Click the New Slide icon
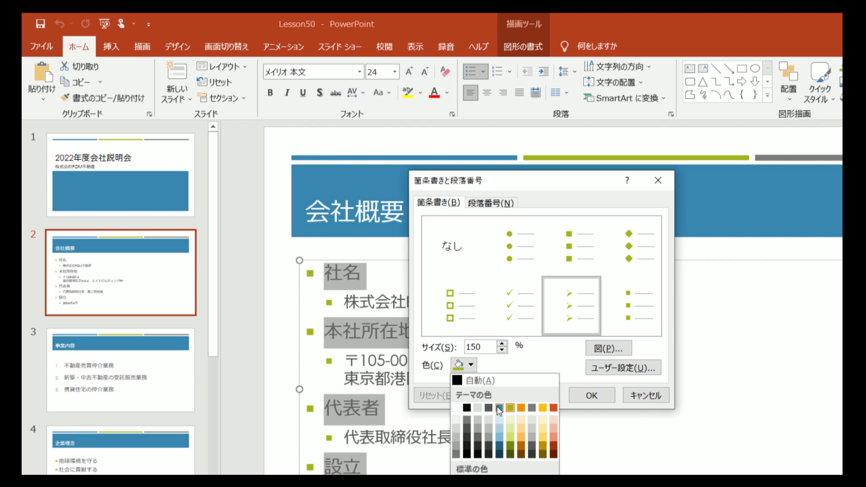This screenshot has width=866, height=487. pos(177,71)
